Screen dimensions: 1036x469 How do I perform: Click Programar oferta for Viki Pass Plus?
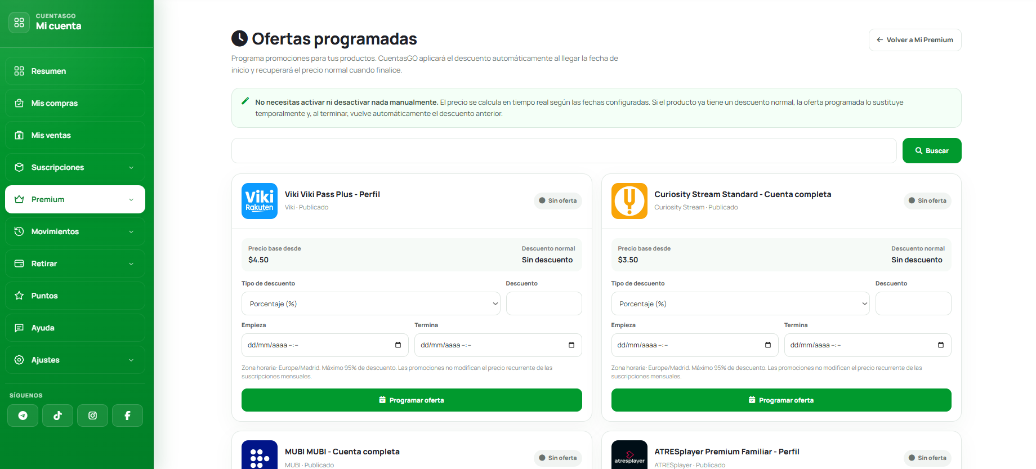(x=412, y=400)
